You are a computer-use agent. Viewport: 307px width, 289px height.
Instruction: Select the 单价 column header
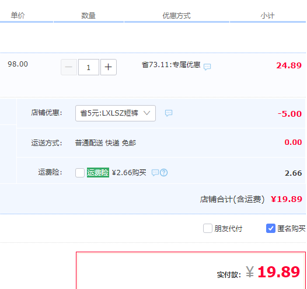coord(18,15)
